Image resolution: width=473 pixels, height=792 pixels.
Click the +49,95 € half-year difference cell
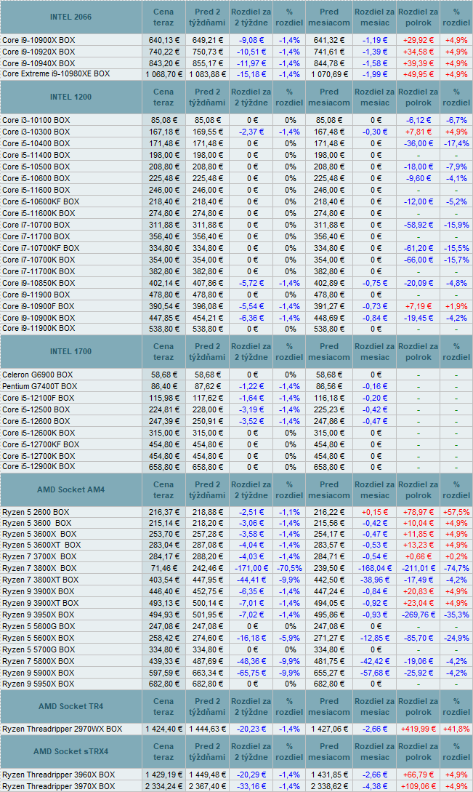418,74
